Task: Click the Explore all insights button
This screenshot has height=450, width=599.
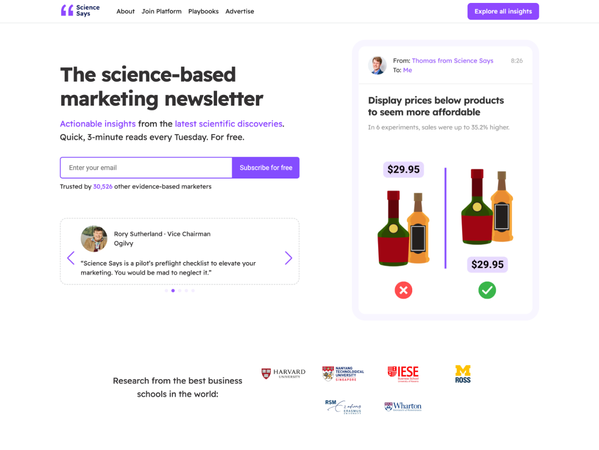Action: click(503, 11)
